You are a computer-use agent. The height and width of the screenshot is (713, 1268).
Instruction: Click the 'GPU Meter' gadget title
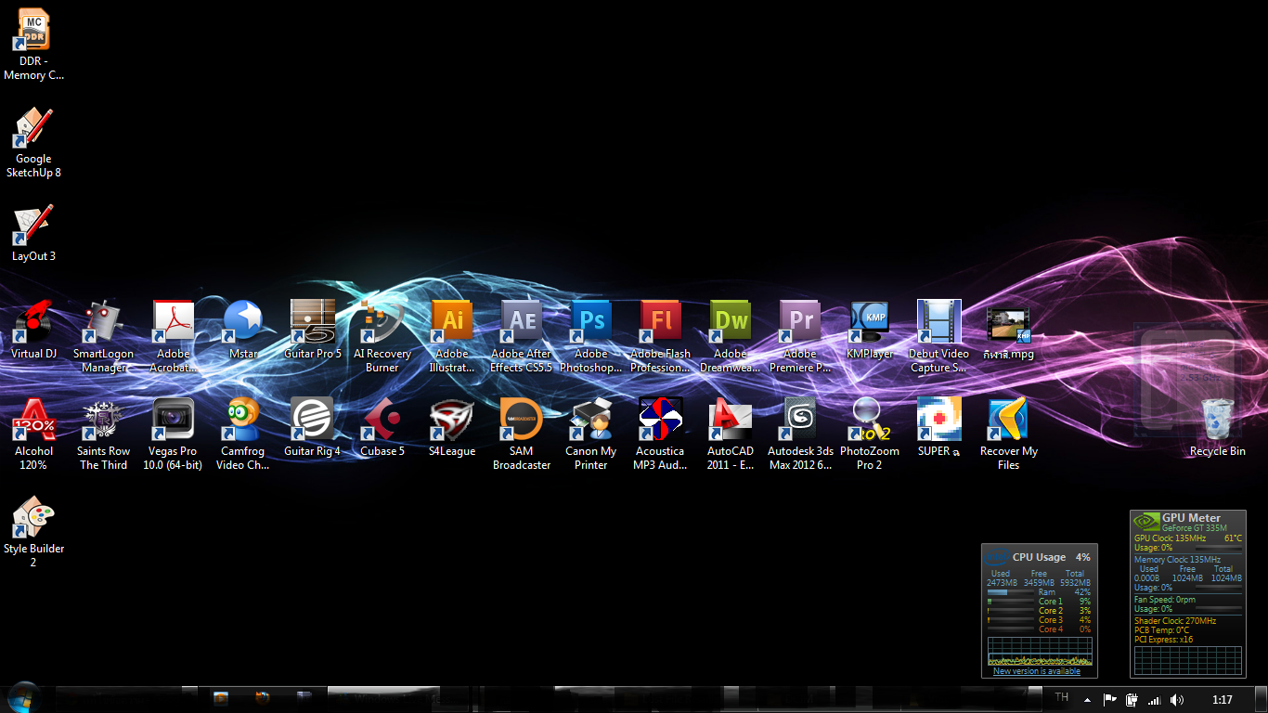click(x=1191, y=518)
